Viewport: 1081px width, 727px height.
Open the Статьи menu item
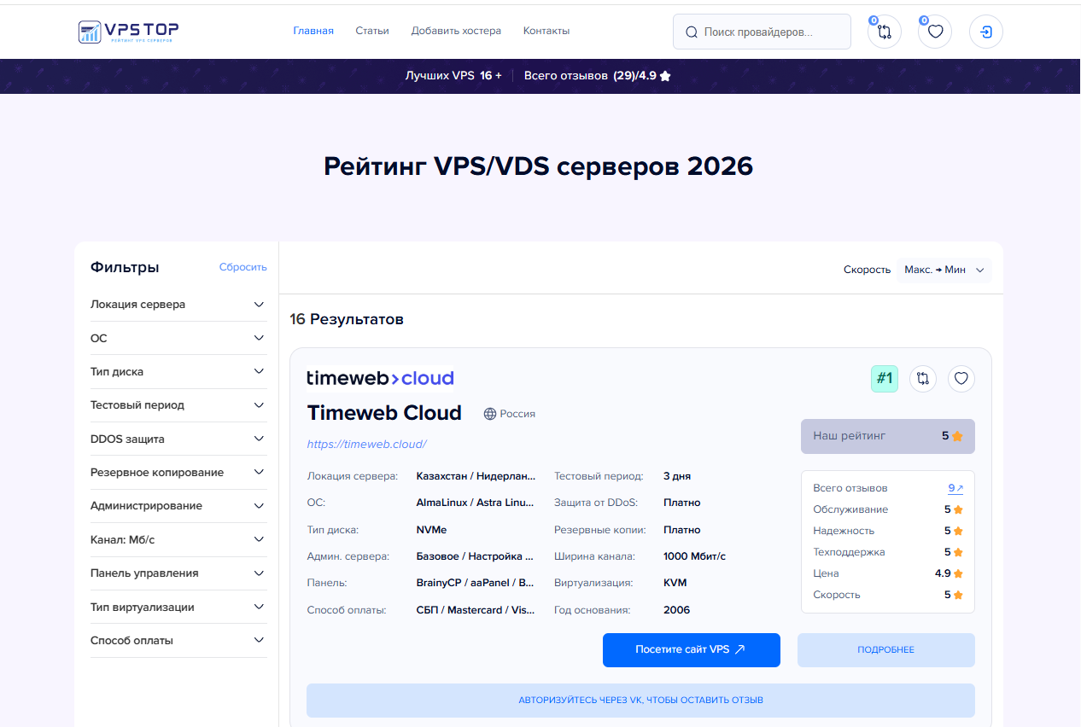click(x=372, y=31)
